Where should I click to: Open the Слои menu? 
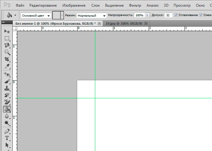95,5
